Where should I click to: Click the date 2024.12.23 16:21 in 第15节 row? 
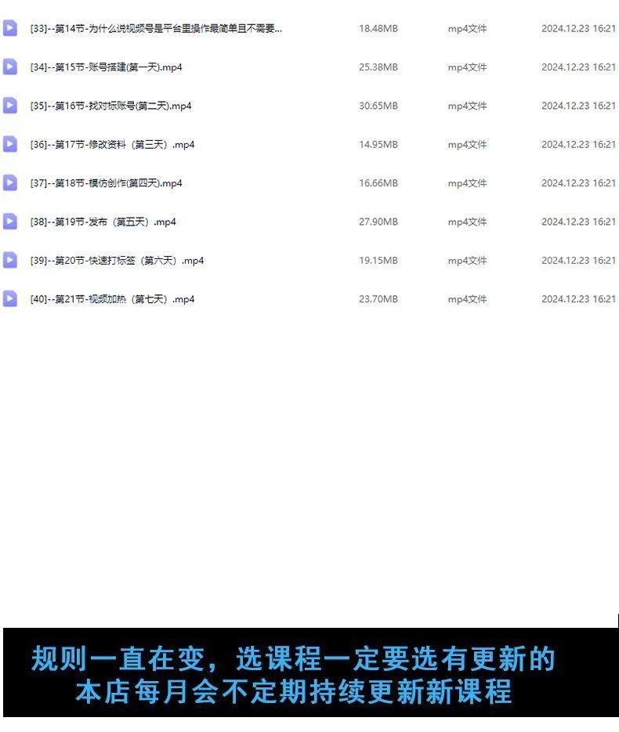point(579,67)
